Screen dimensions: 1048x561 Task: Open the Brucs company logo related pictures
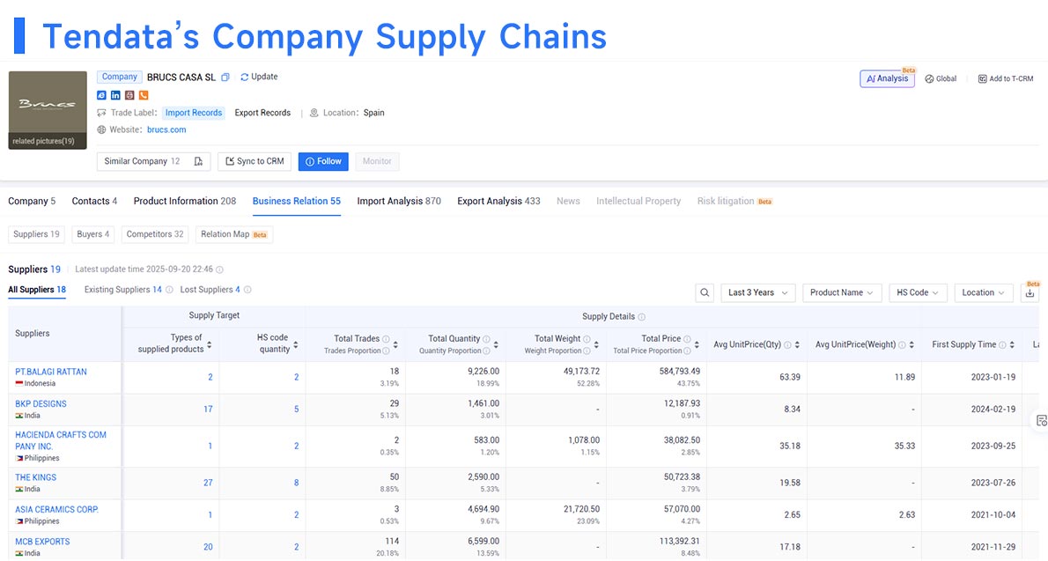[48, 110]
